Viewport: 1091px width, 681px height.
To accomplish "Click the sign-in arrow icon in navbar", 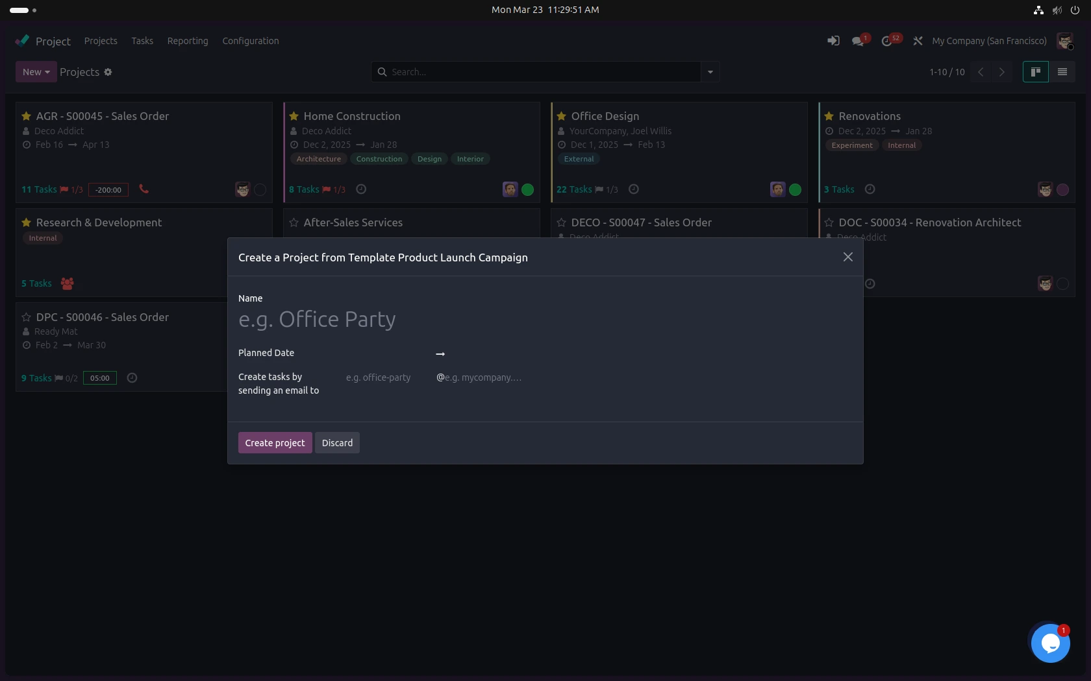I will [833, 41].
